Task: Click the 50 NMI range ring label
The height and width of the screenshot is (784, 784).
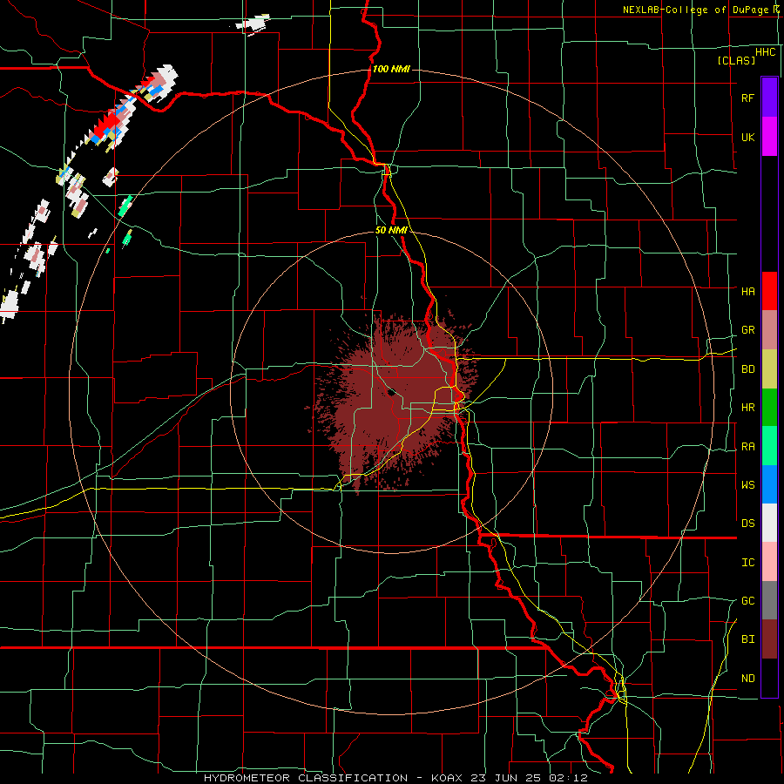Action: [x=391, y=230]
